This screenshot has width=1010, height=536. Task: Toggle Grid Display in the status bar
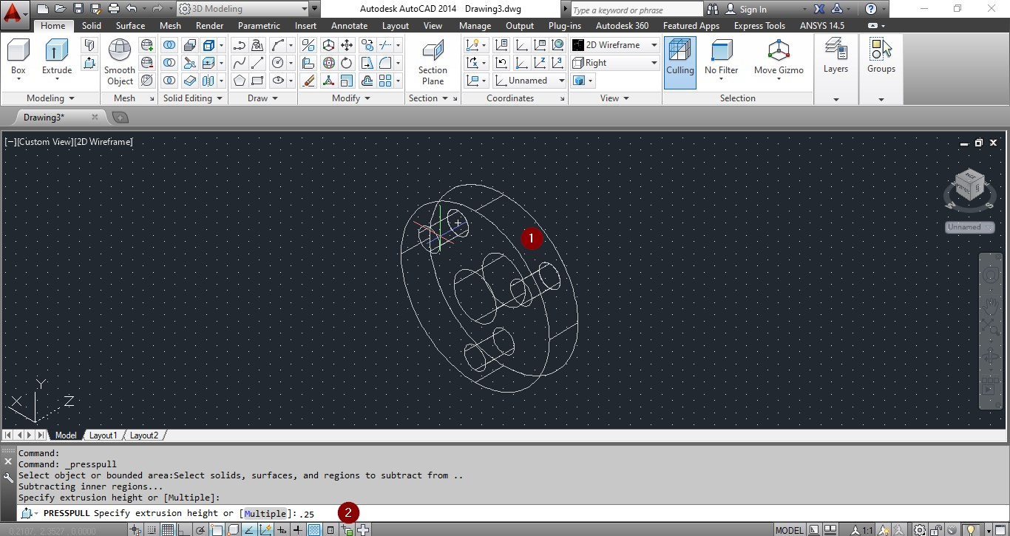point(168,529)
